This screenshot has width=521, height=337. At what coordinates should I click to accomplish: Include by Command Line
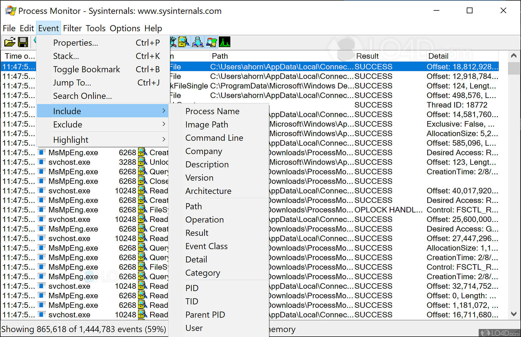(x=219, y=138)
